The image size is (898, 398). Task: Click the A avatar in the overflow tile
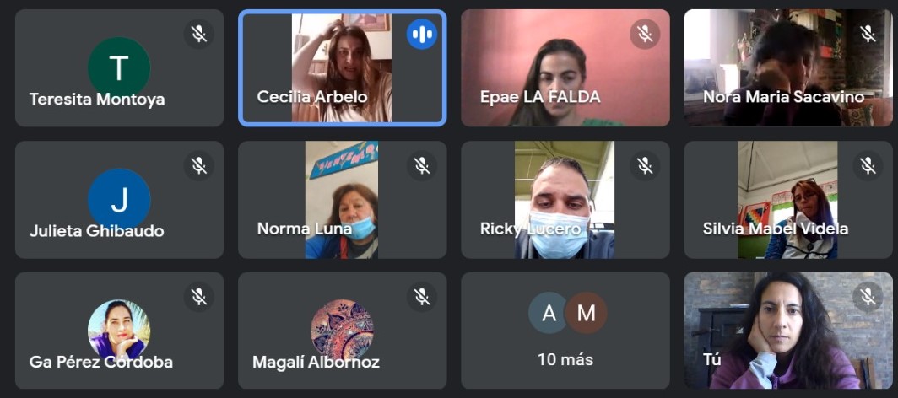point(549,313)
